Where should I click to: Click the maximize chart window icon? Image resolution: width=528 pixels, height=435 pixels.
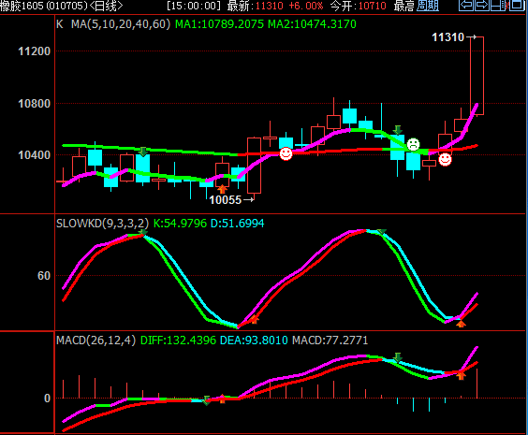point(517,5)
